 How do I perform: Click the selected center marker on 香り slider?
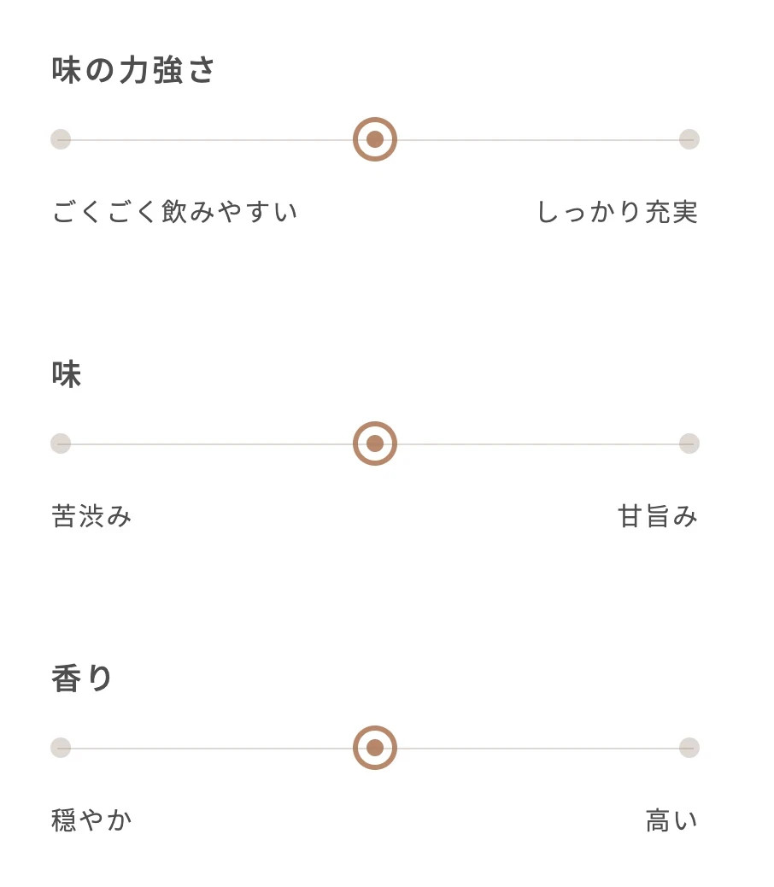[x=375, y=748]
